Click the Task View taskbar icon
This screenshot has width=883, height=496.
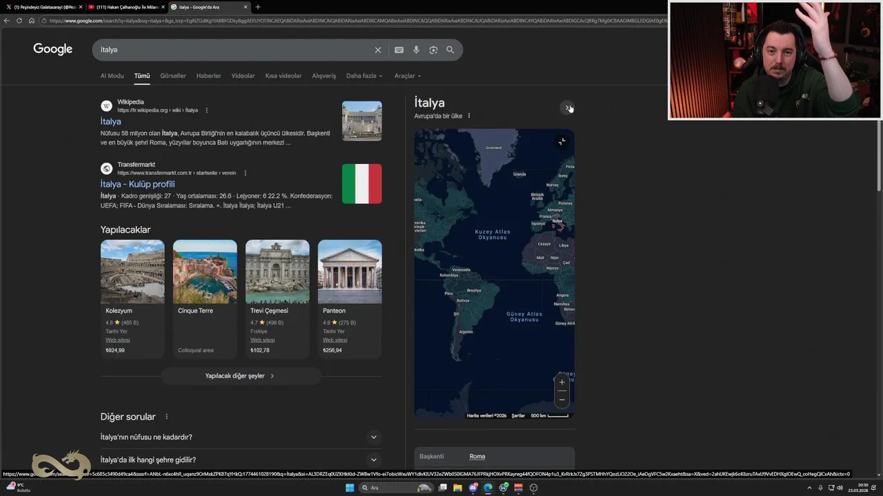click(443, 488)
